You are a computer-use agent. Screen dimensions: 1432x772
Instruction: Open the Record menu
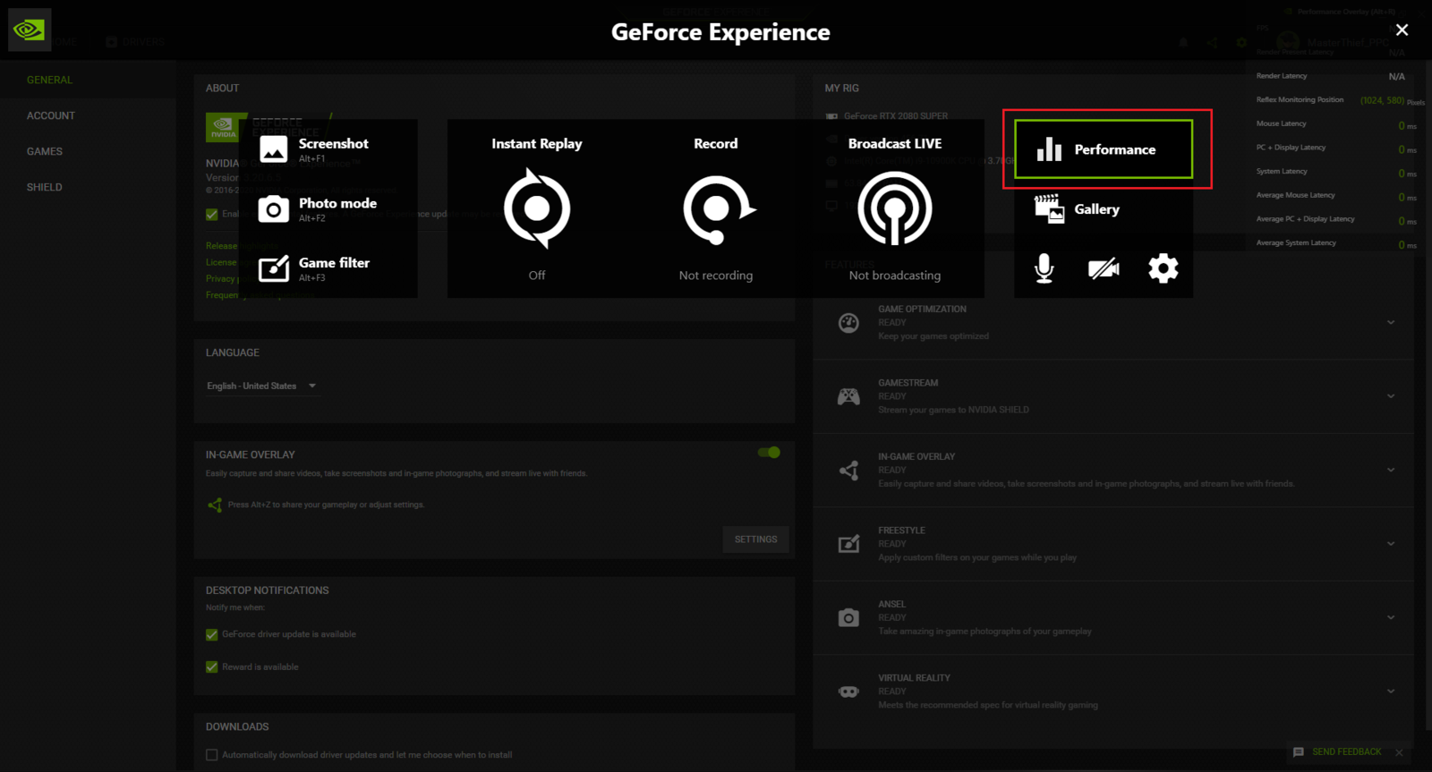coord(716,208)
